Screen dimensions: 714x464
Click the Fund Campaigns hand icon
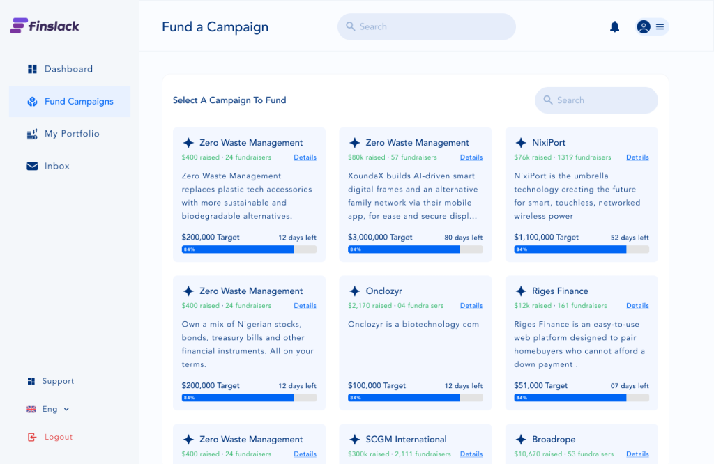tap(32, 102)
